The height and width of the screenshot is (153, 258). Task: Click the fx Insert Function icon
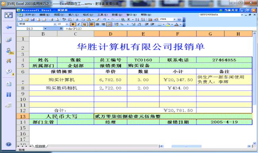pyautogui.click(x=61, y=29)
